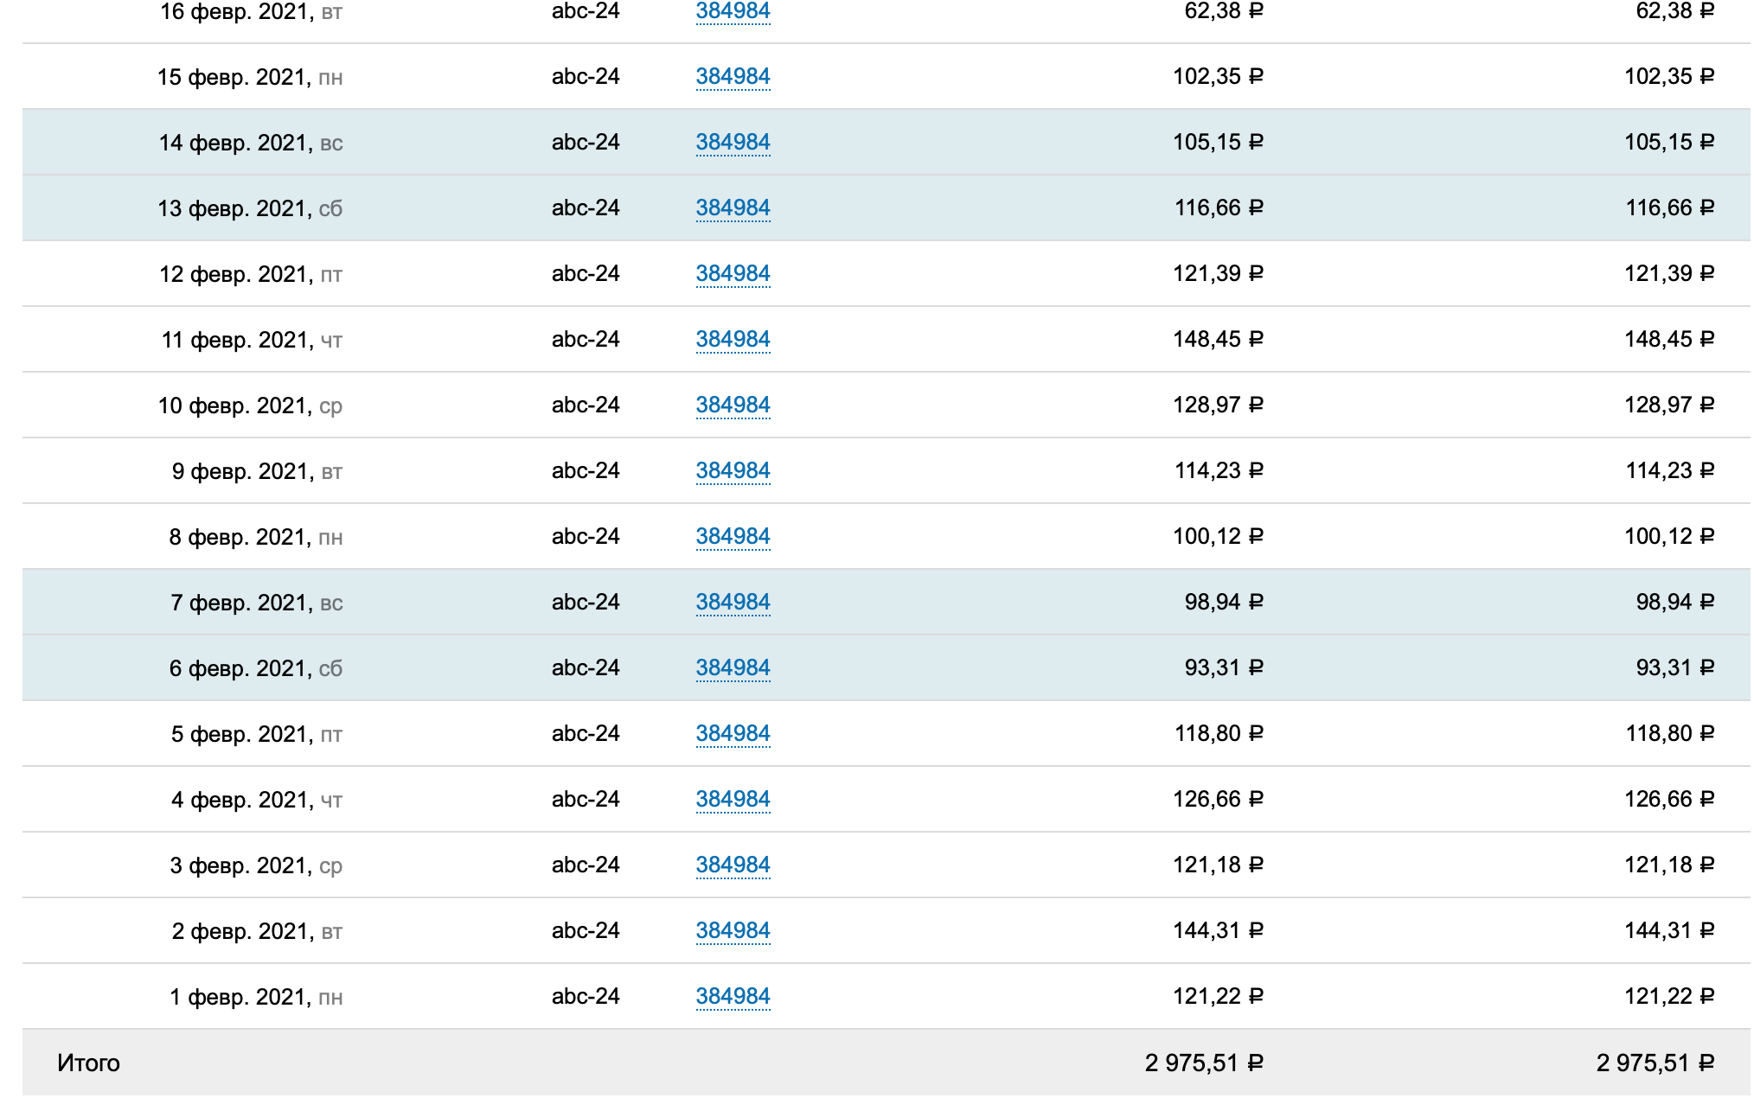This screenshot has height=1098, width=1754.
Task: Open link 384984 in 3 февр. 2021 row
Action: [733, 865]
